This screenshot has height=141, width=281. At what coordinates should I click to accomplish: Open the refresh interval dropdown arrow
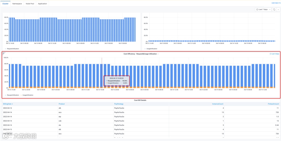point(278,10)
